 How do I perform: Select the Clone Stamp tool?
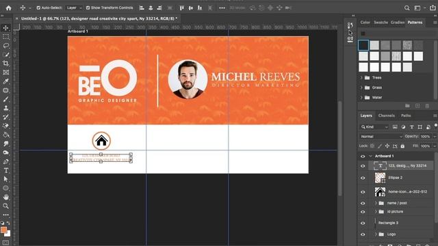(x=5, y=108)
